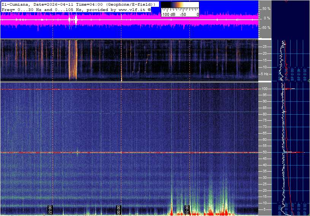Click the '90' tick on the E-field axis
Image resolution: width=310 pixels, height=216 pixels.
(264, 101)
